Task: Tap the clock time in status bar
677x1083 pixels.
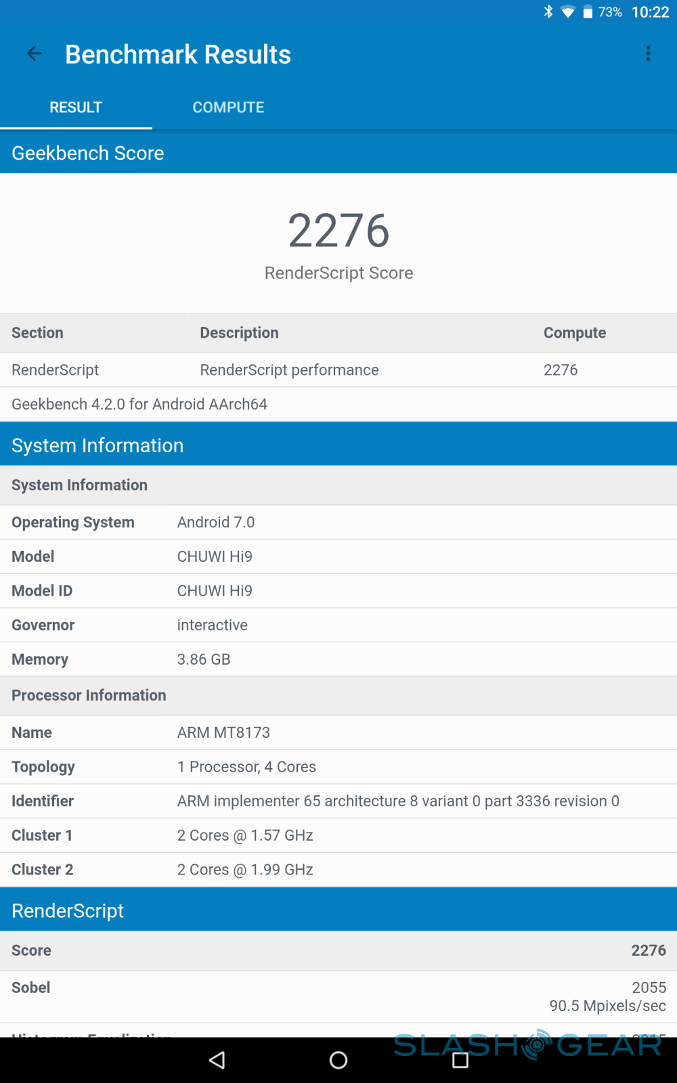Action: (x=650, y=12)
